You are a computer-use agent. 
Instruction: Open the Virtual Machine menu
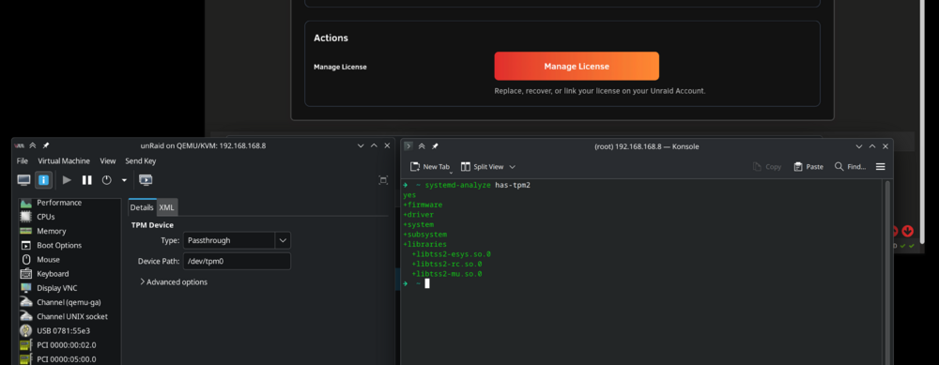click(x=64, y=161)
